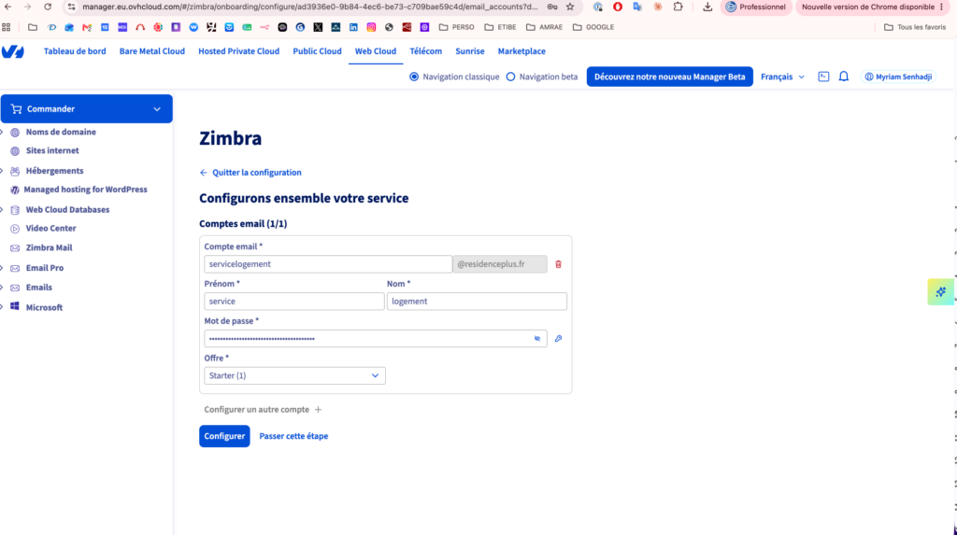Open Zimbra Mail in sidebar
957x535 pixels.
coord(49,247)
